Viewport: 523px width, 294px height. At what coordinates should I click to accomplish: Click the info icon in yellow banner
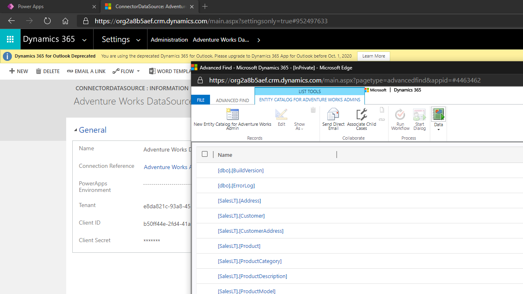click(x=7, y=56)
